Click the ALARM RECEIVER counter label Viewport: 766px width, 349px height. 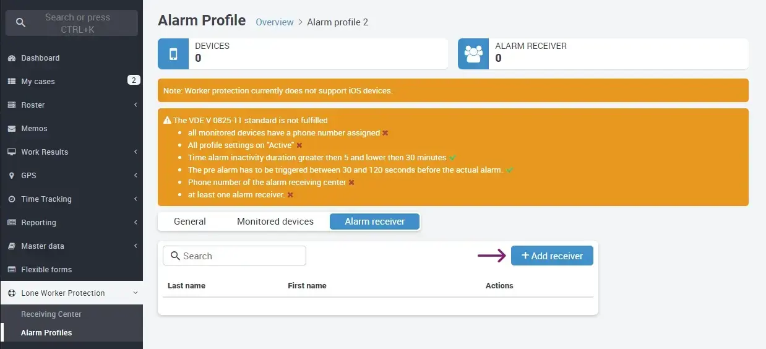tap(531, 46)
